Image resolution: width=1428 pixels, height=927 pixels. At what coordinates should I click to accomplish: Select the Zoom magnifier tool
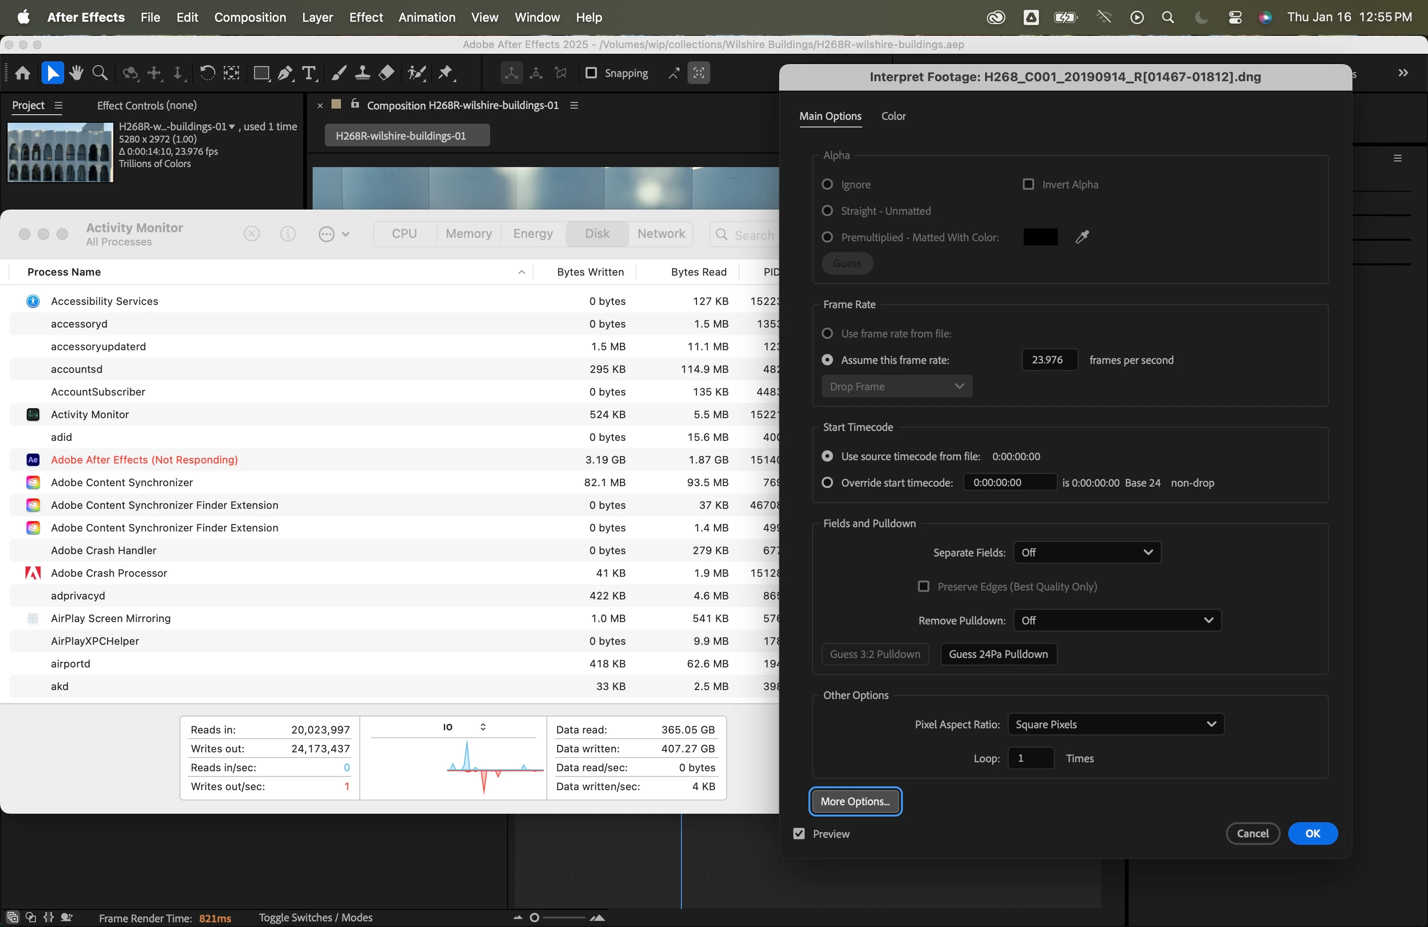(100, 73)
